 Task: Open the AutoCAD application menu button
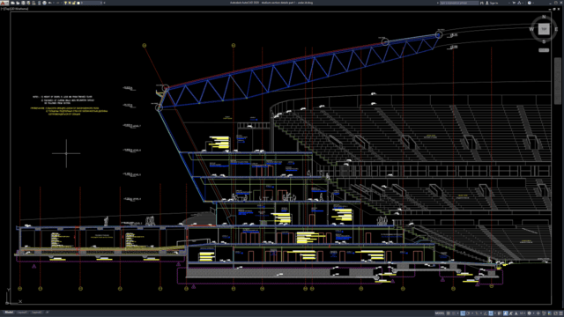(x=4, y=3)
